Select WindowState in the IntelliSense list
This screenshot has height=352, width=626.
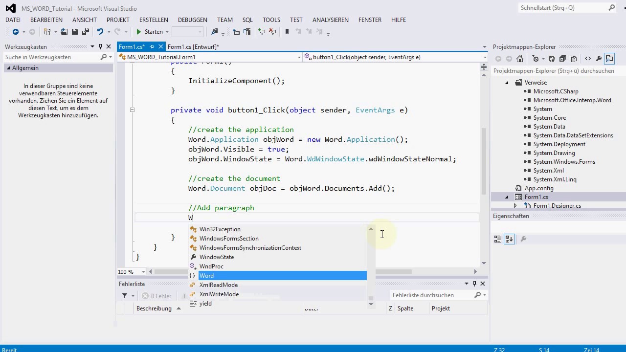pyautogui.click(x=278, y=257)
